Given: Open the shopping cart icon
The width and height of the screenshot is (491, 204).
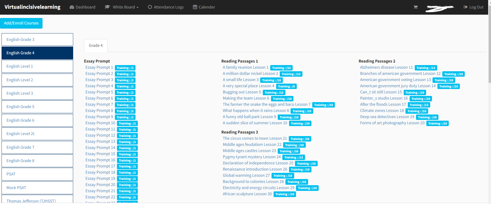Looking at the screenshot, I should [415, 7].
